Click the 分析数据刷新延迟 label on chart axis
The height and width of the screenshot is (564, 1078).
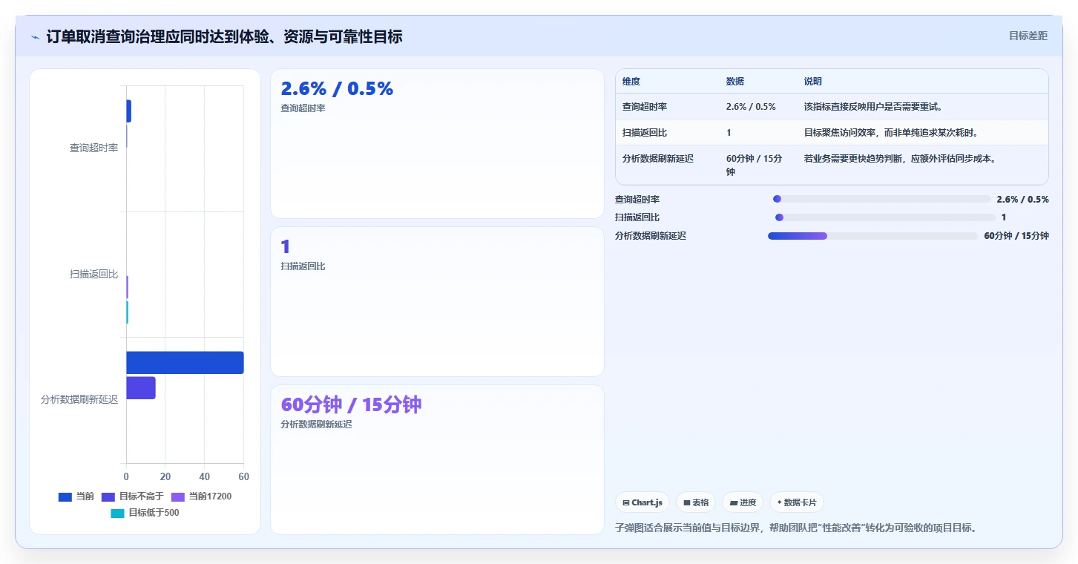79,400
